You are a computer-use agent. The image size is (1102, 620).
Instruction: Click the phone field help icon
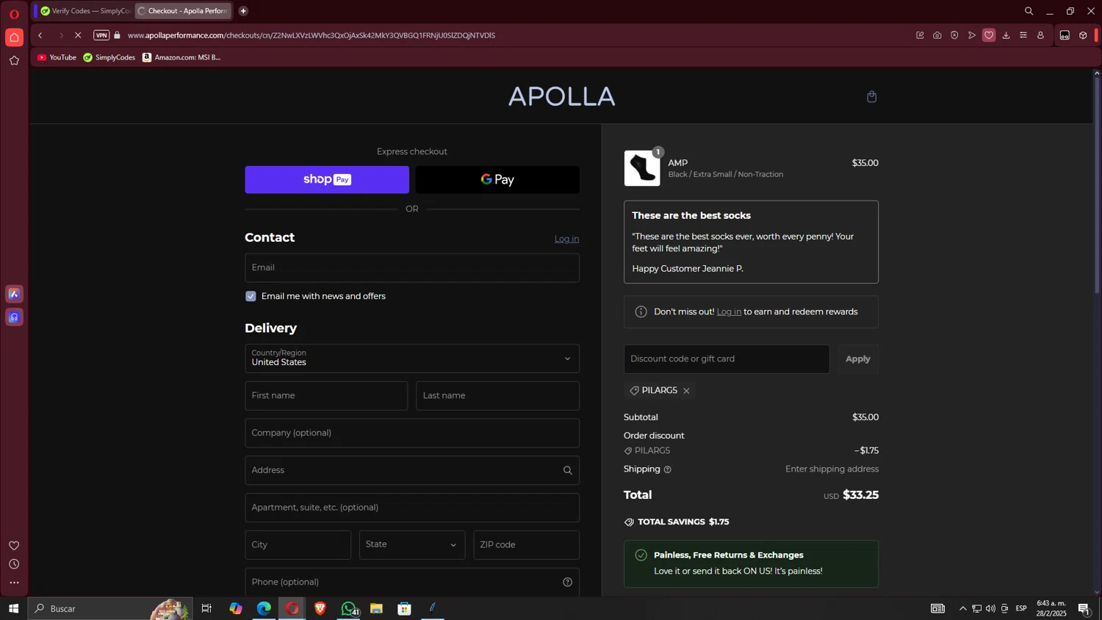(x=567, y=583)
